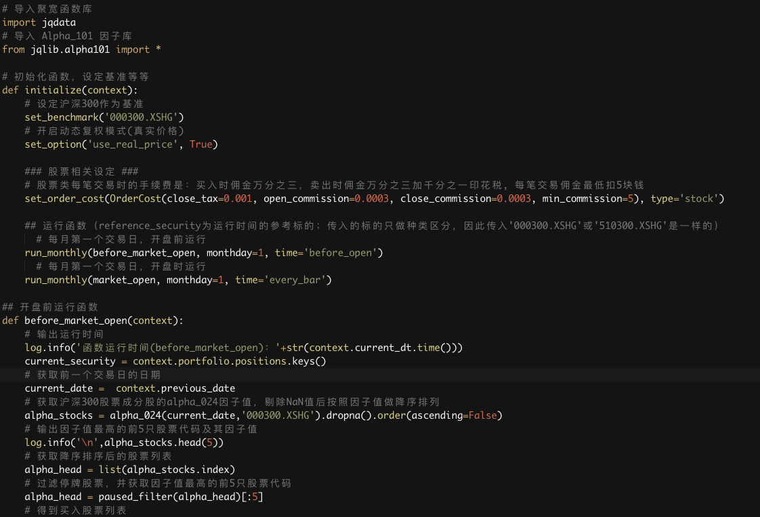The image size is (760, 517).
Task: Click the set_option 'use_real_price' line
Action: 121,144
